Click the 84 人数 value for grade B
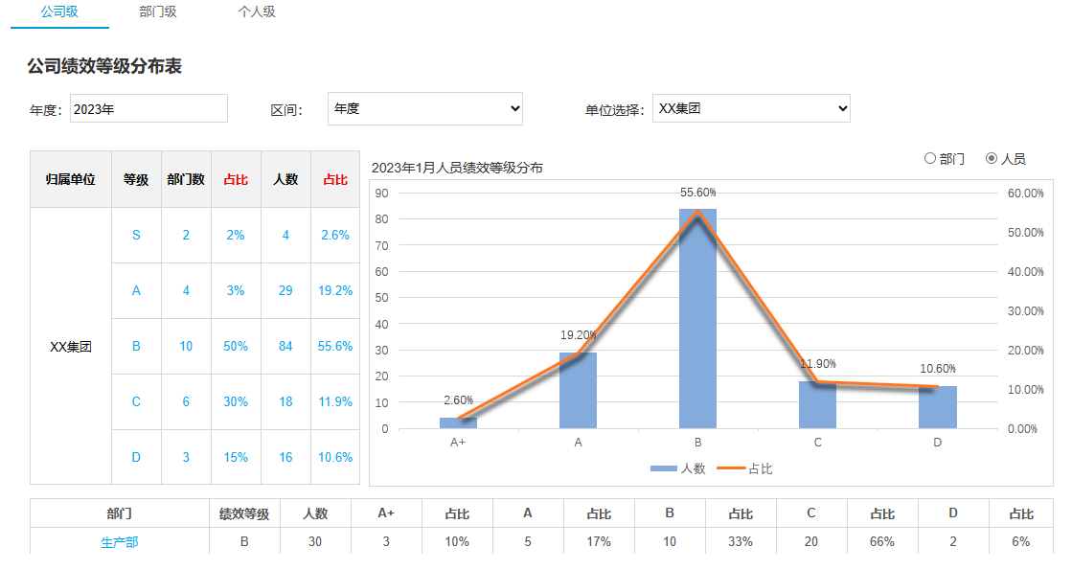The width and height of the screenshot is (1072, 570). point(285,346)
